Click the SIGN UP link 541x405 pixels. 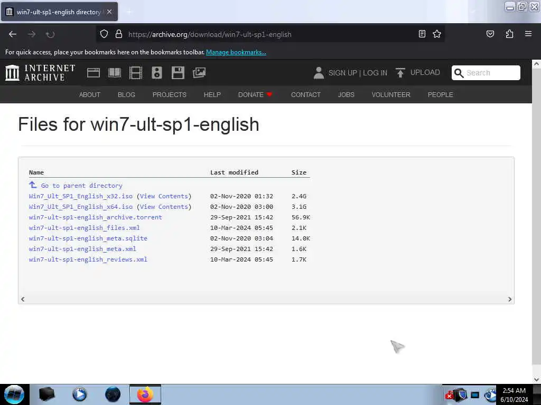tap(342, 73)
